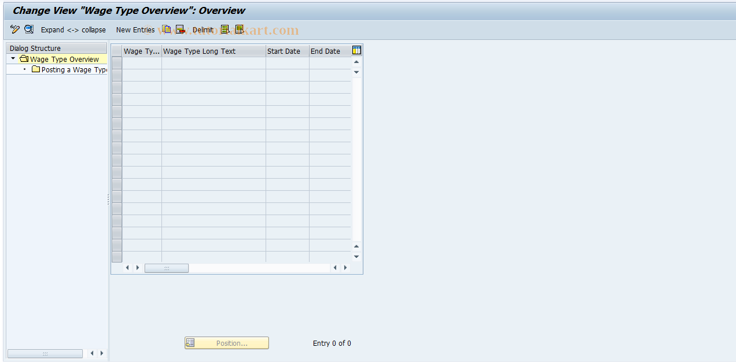Click the table's bottom scroll-down arrow
This screenshot has height=362, width=736.
tap(356, 257)
